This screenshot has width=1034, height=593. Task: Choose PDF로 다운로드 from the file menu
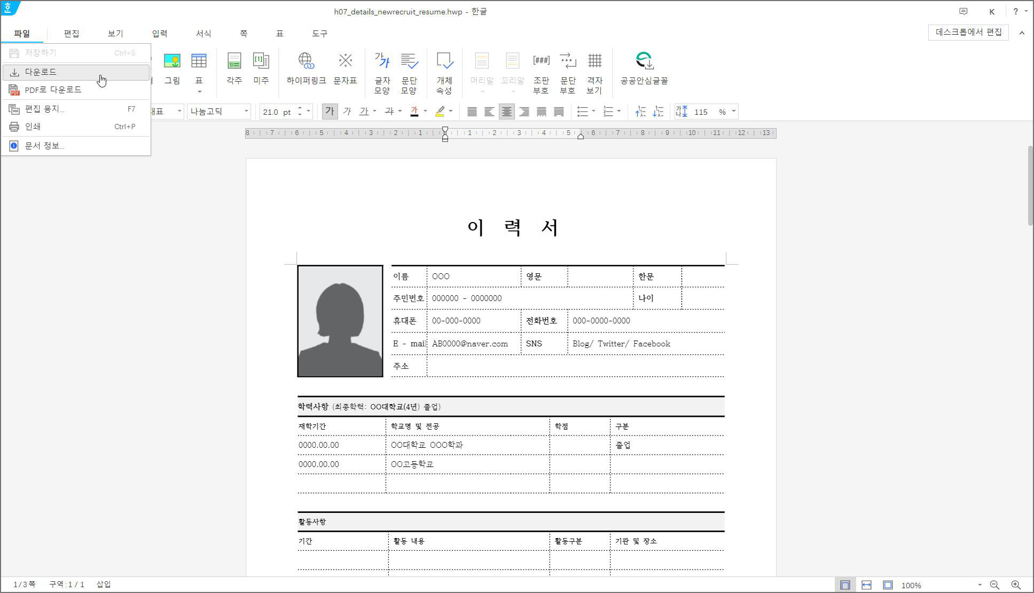pyautogui.click(x=53, y=90)
